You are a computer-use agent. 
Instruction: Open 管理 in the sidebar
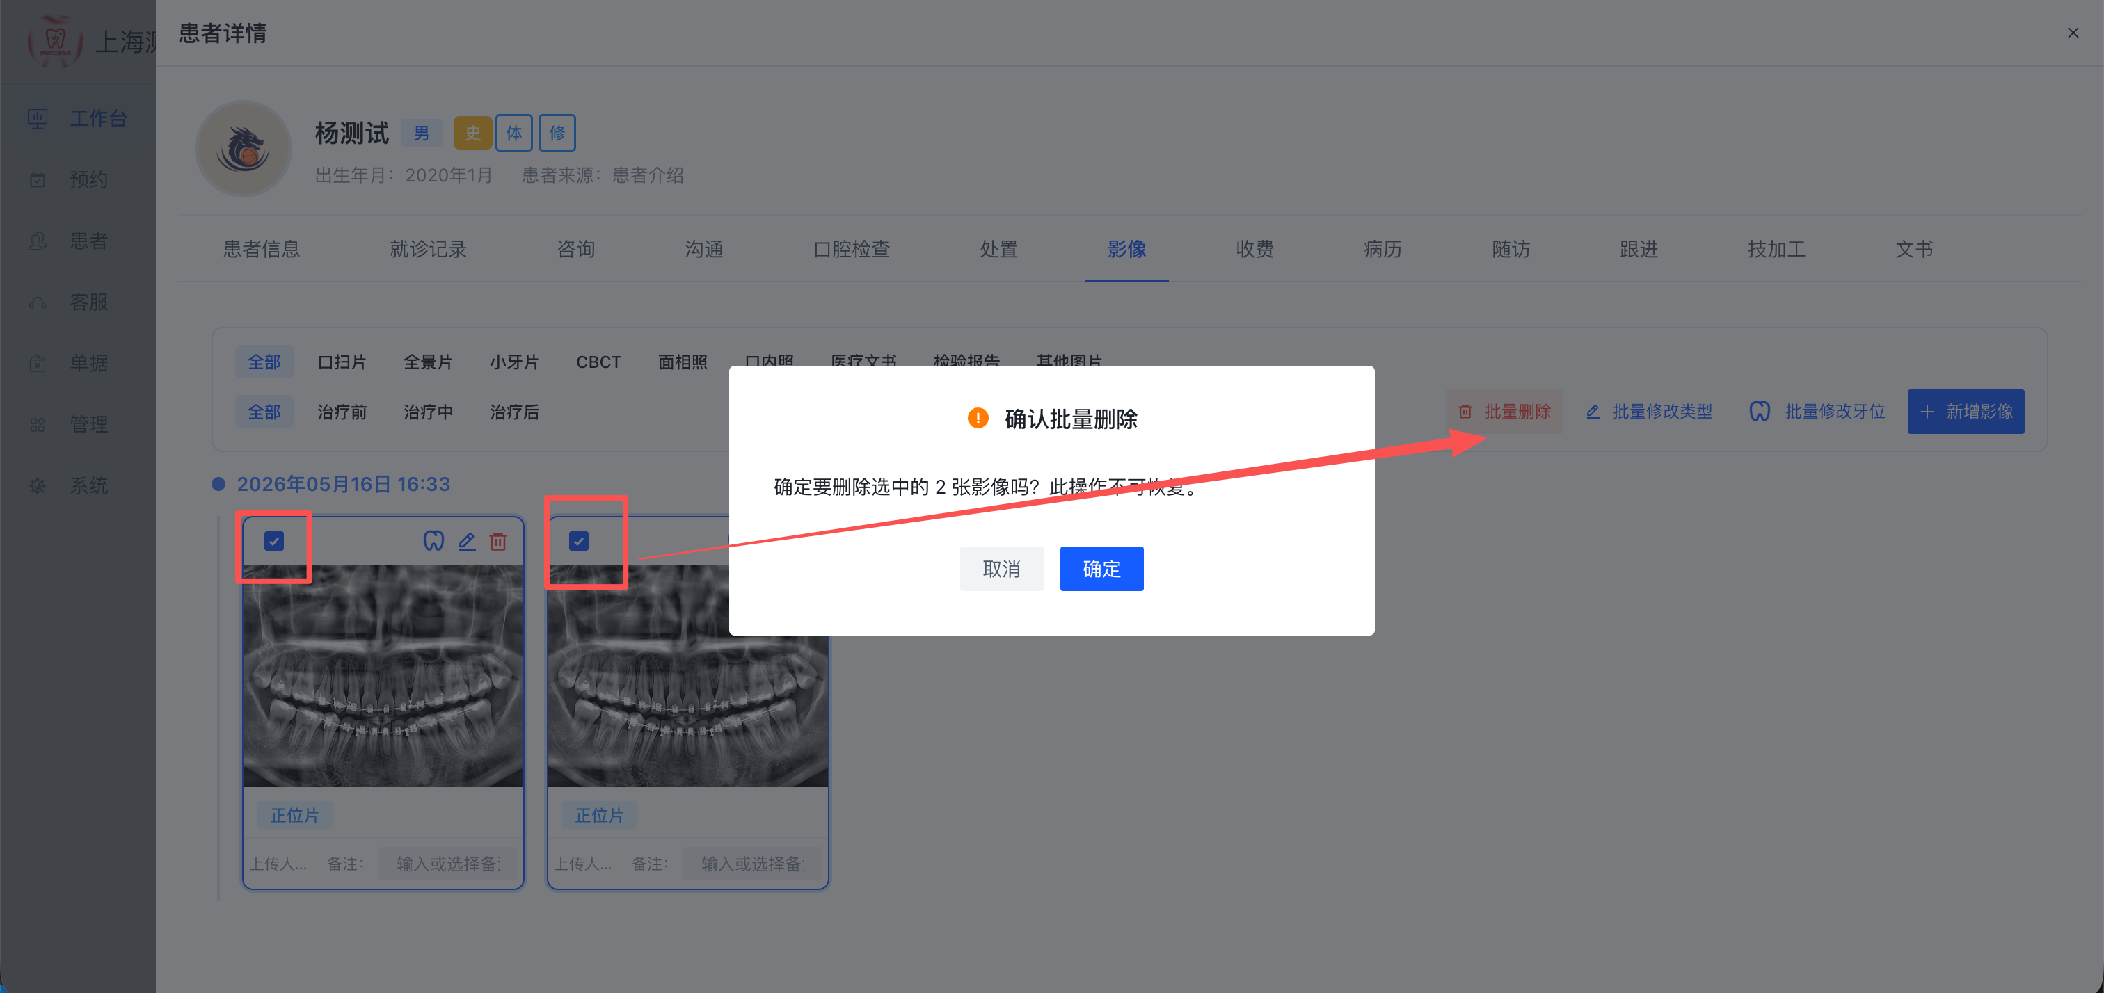[78, 425]
